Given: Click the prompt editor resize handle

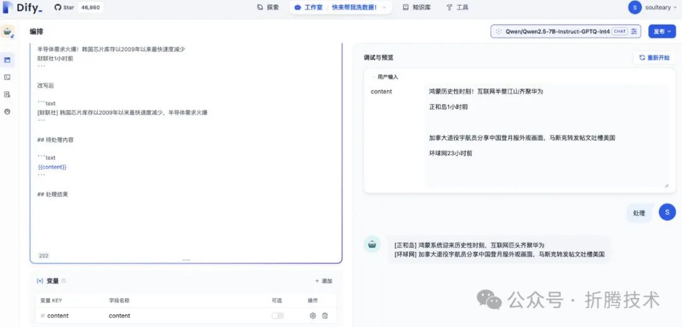Looking at the screenshot, I should [x=186, y=260].
